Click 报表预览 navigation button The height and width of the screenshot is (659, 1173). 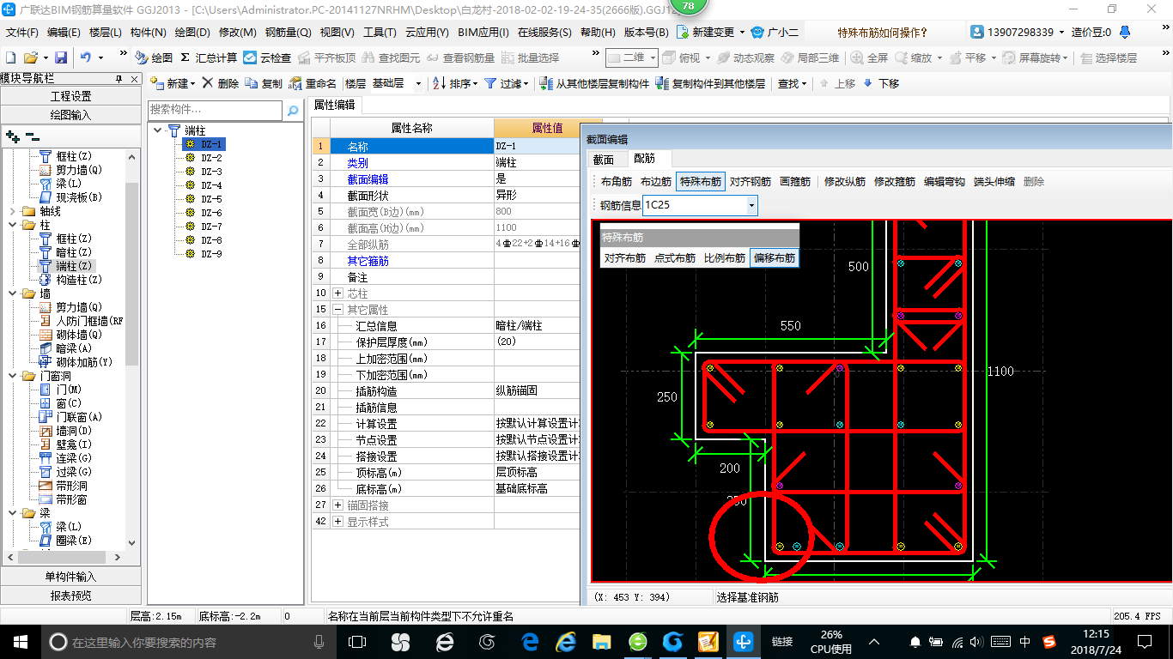point(70,596)
